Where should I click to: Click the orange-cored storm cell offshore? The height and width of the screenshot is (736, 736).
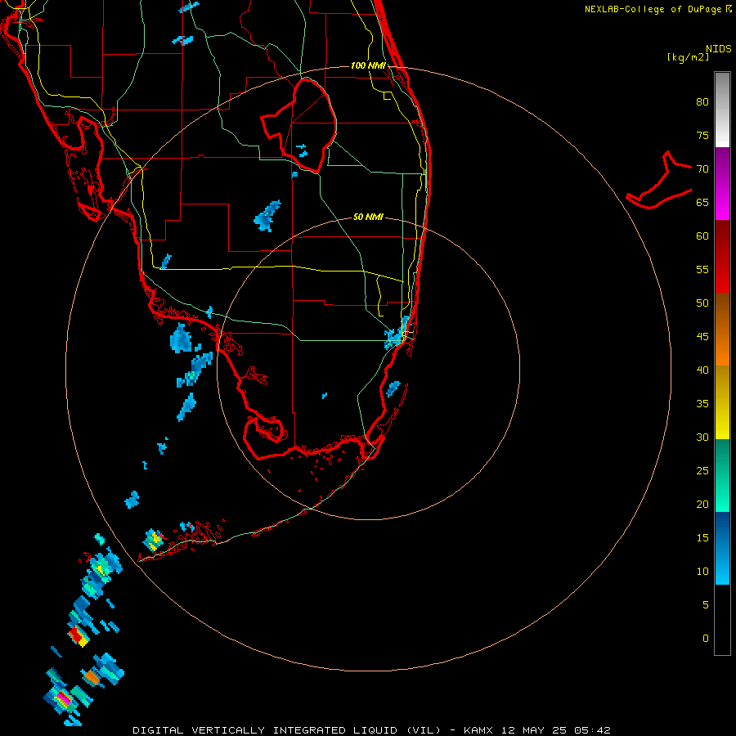tap(92, 677)
